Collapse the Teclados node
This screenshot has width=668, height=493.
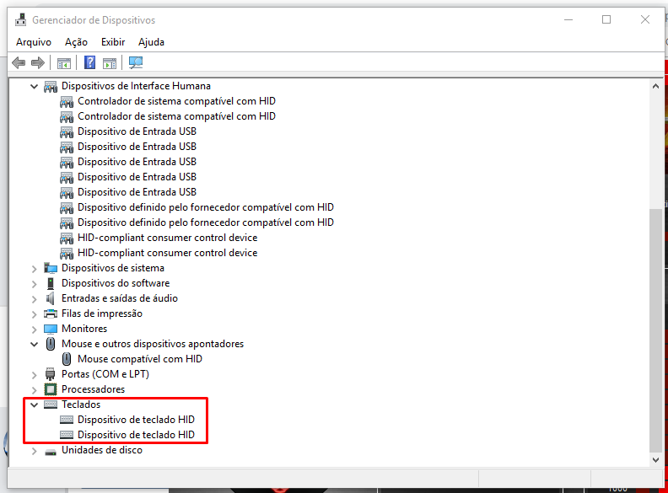(34, 405)
